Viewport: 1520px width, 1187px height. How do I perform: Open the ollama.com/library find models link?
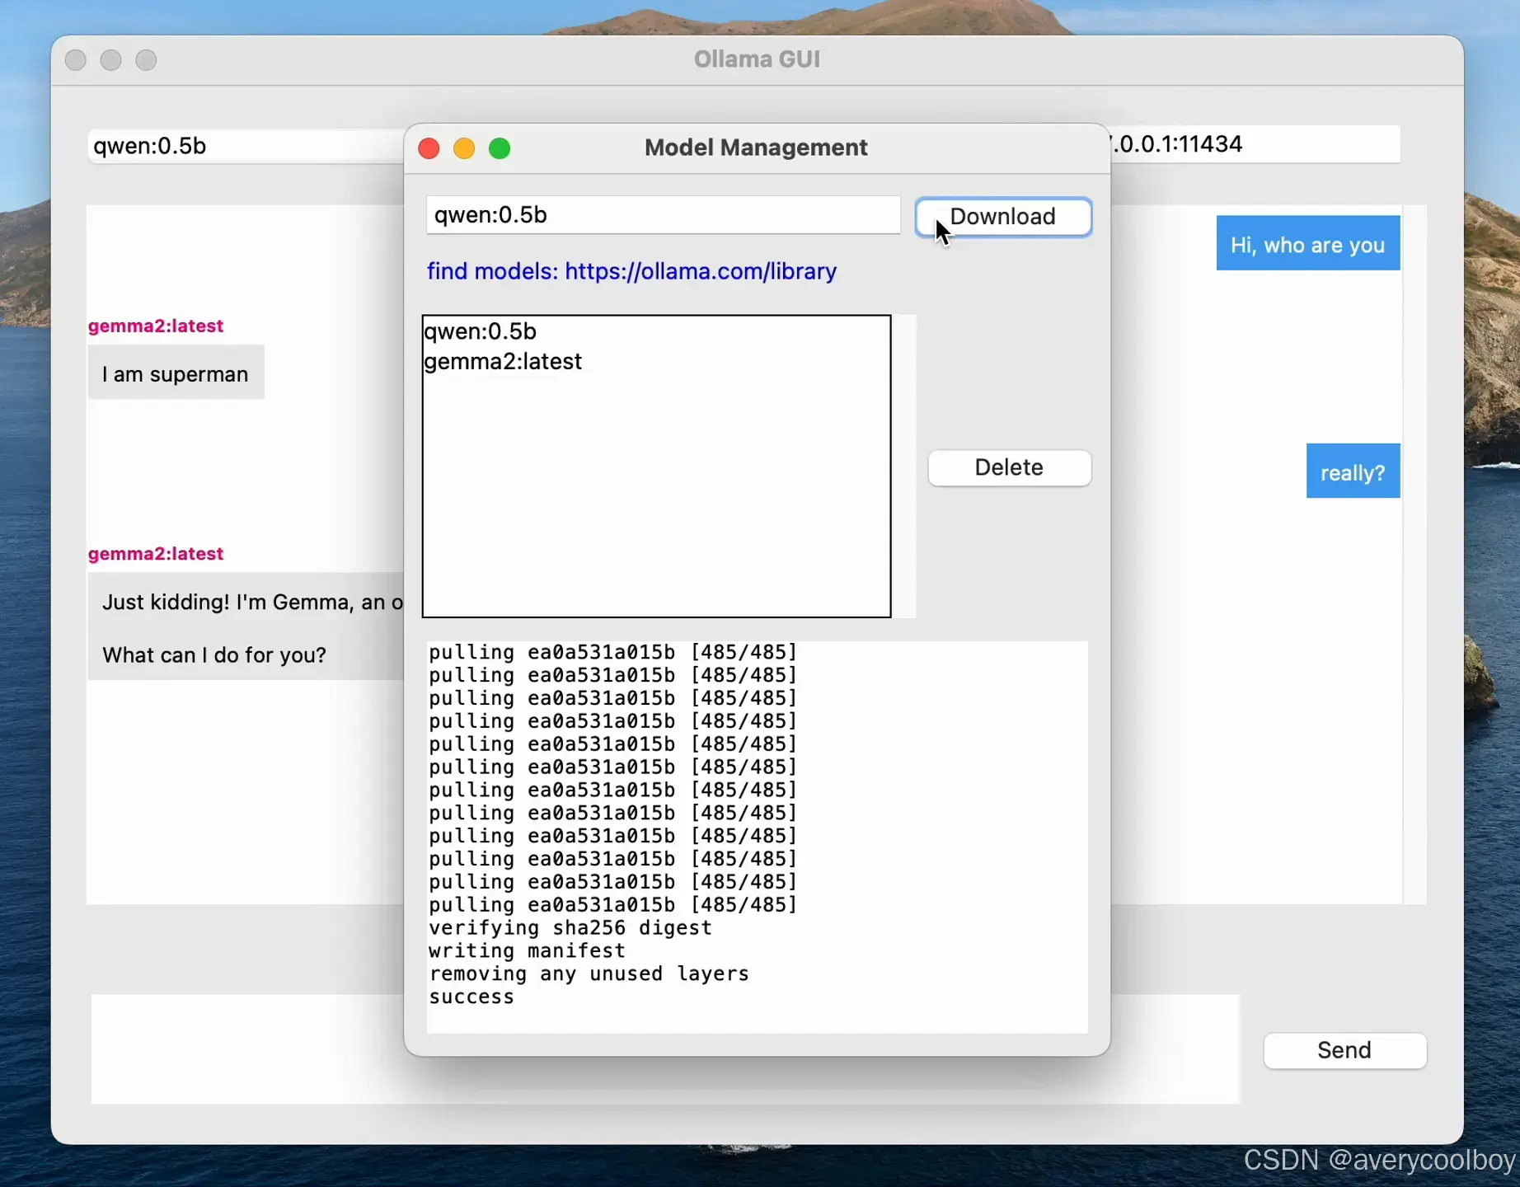[x=631, y=271]
